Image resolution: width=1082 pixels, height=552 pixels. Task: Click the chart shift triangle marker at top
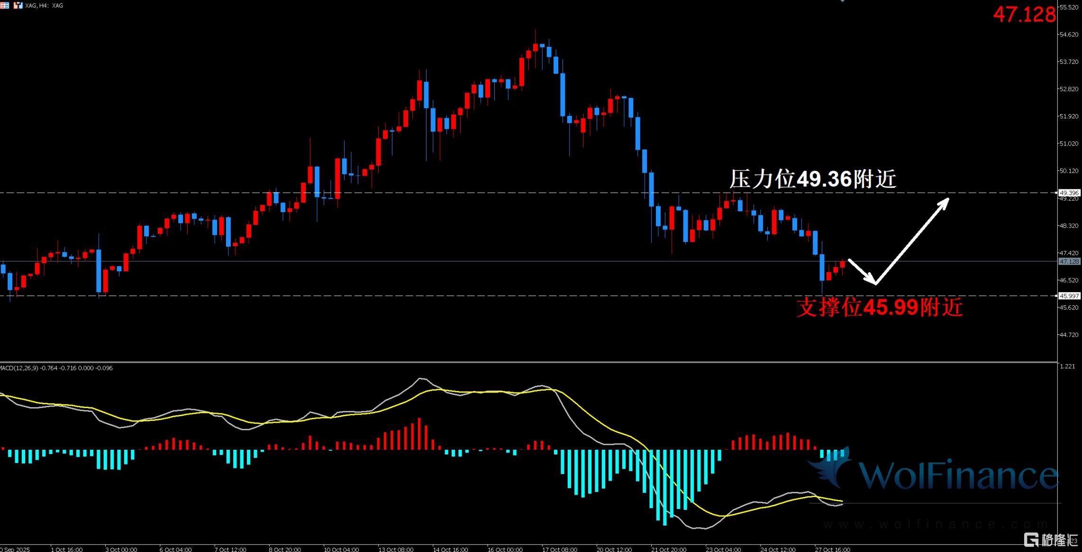pos(842,1)
